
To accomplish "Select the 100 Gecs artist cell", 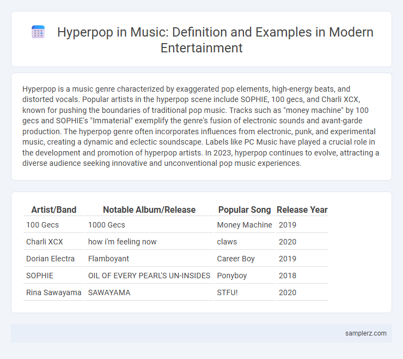I will click(54, 225).
